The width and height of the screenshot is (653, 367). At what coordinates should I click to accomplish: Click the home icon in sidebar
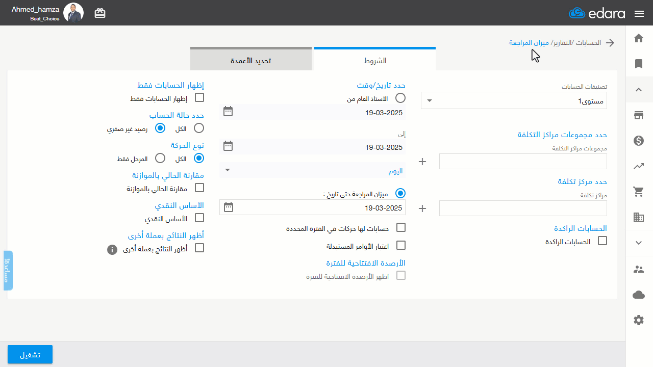(639, 38)
